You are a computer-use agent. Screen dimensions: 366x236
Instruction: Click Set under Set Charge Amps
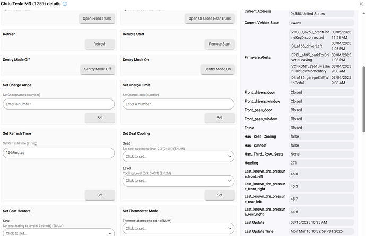click(100, 118)
